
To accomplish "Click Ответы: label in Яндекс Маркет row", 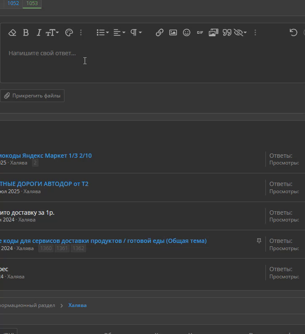I will [281, 156].
